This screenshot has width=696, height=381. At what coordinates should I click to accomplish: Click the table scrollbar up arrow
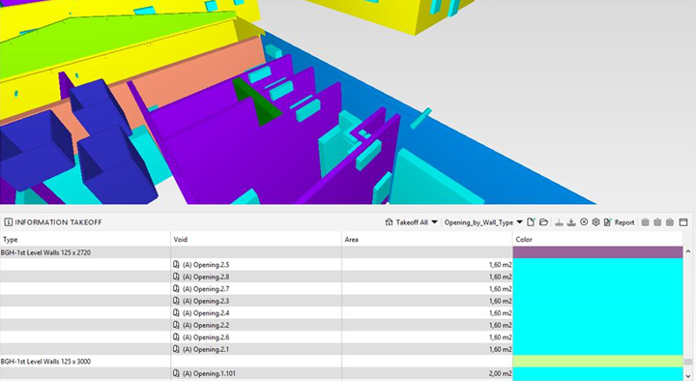[688, 251]
